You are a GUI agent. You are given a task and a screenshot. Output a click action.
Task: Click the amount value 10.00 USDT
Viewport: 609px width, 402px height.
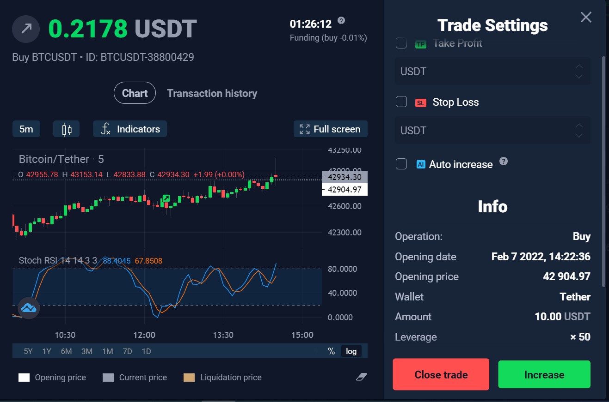(562, 317)
